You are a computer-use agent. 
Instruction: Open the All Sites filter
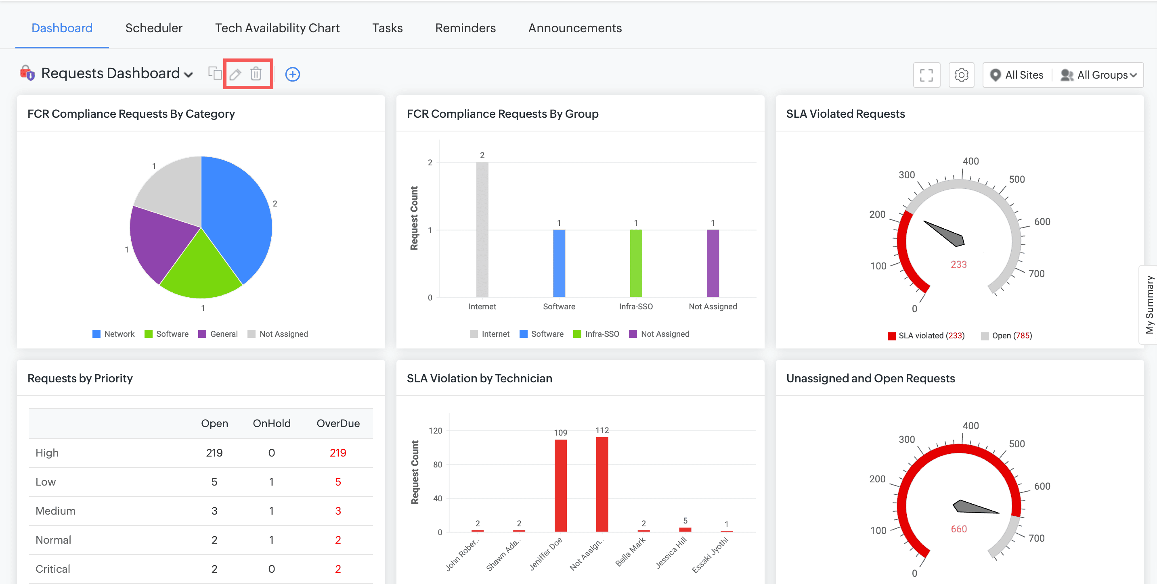(1024, 75)
